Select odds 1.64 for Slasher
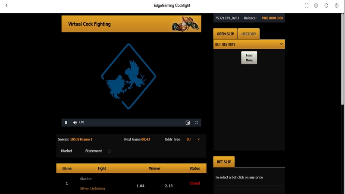Image resolution: width=345 pixels, height=194 pixels. tap(140, 185)
